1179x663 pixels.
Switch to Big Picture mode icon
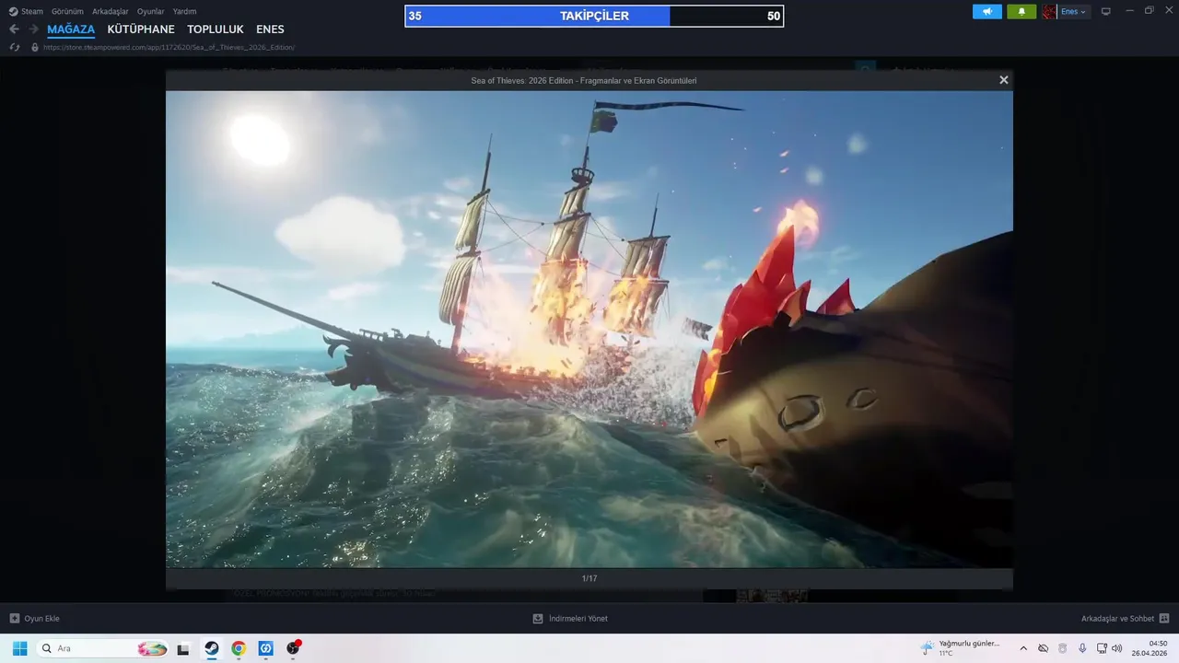[x=1106, y=12]
